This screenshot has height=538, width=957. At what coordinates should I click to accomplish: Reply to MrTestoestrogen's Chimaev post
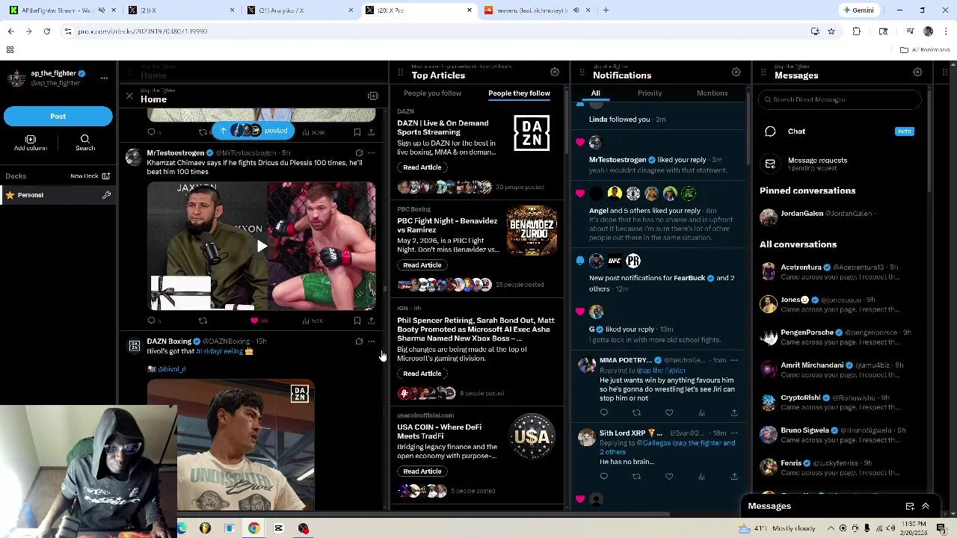click(152, 321)
